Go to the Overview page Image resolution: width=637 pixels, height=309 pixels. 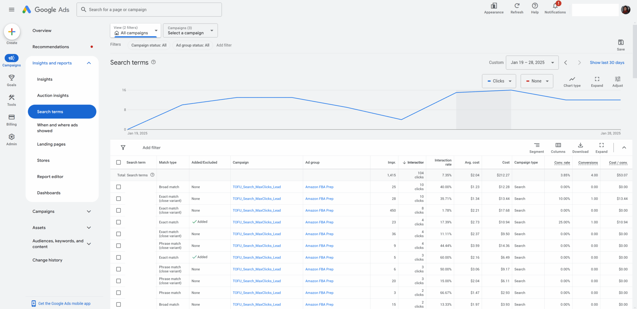coord(42,31)
